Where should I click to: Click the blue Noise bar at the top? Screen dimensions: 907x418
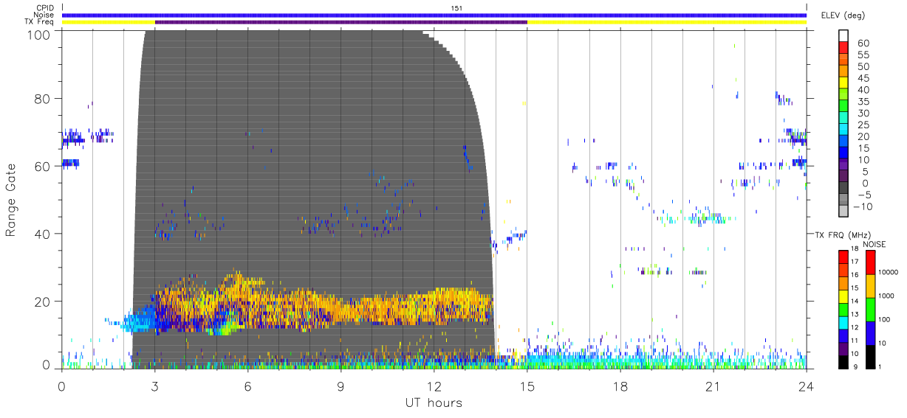(434, 15)
